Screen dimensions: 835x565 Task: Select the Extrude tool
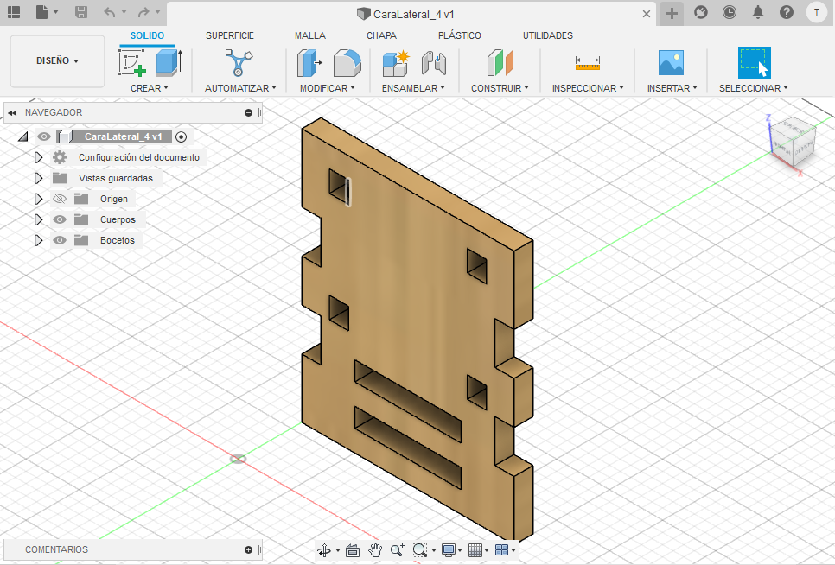(x=169, y=63)
